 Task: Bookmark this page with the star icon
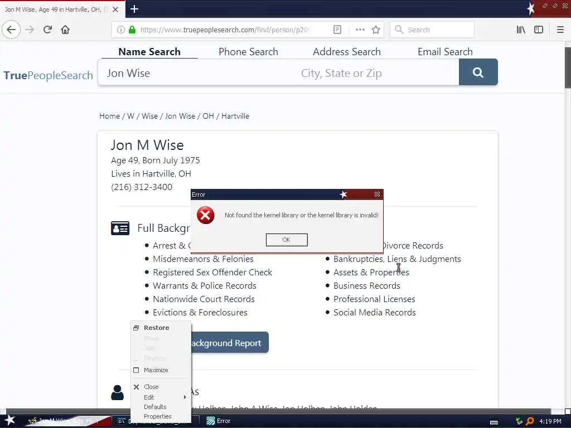(376, 30)
